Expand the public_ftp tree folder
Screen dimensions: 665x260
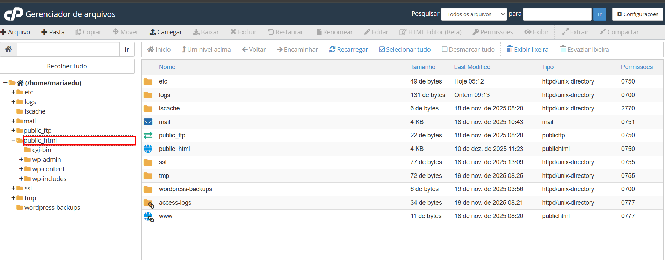click(13, 130)
